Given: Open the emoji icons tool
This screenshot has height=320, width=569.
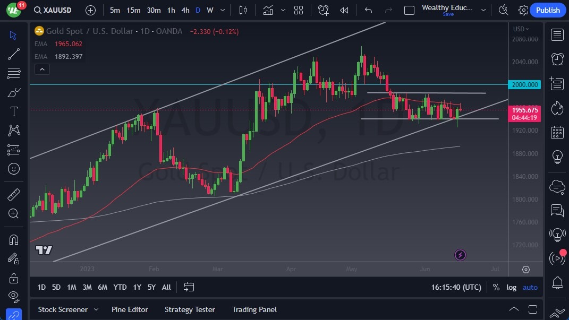Looking at the screenshot, I should 13,169.
